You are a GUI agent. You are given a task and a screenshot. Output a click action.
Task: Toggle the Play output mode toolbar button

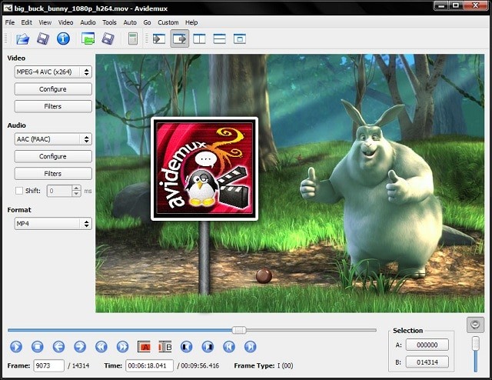click(180, 38)
